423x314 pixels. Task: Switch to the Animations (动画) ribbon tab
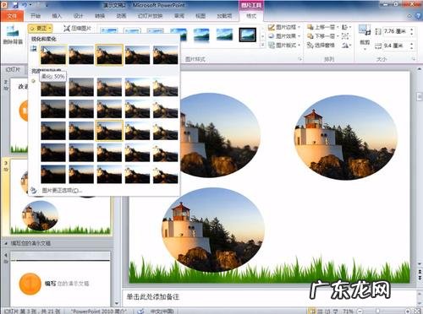pyautogui.click(x=121, y=16)
